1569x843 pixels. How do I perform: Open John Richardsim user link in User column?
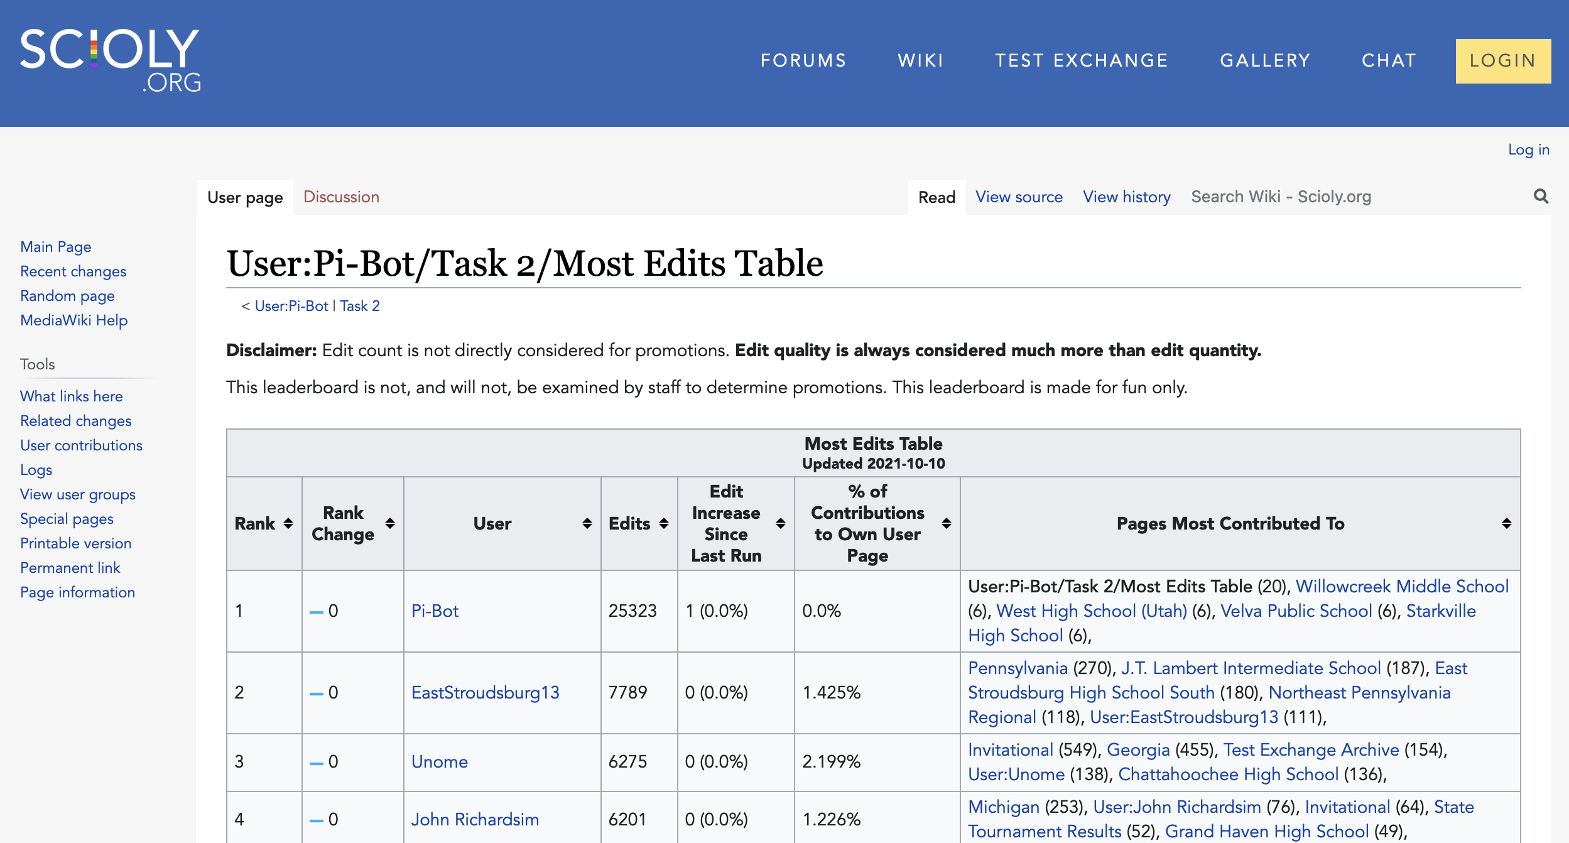(x=475, y=820)
